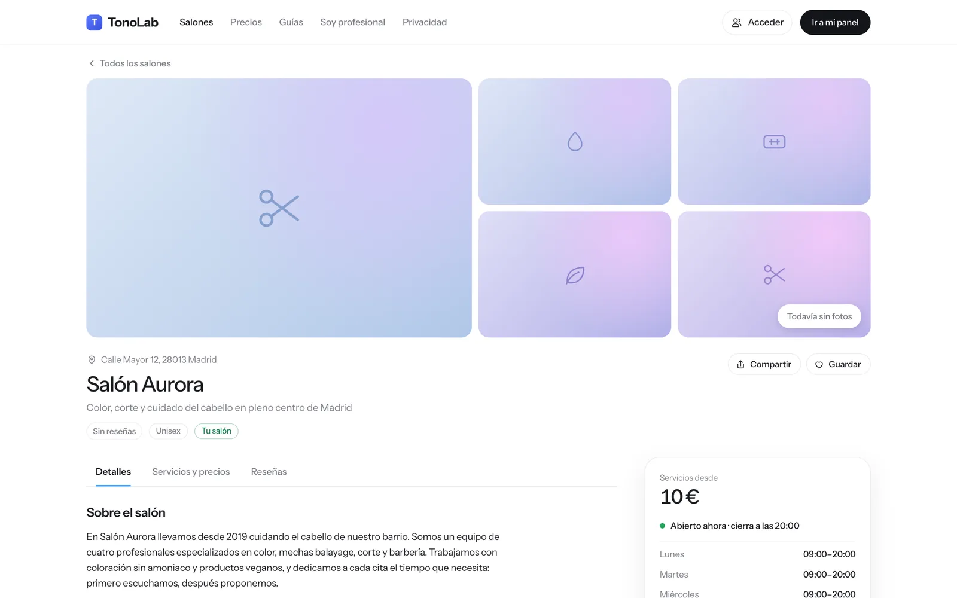The height and width of the screenshot is (598, 957).
Task: Click the small scissors icon placeholder
Action: pyautogui.click(x=774, y=274)
